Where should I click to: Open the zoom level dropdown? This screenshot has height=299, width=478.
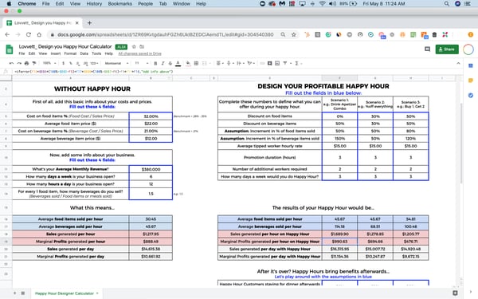(49, 64)
